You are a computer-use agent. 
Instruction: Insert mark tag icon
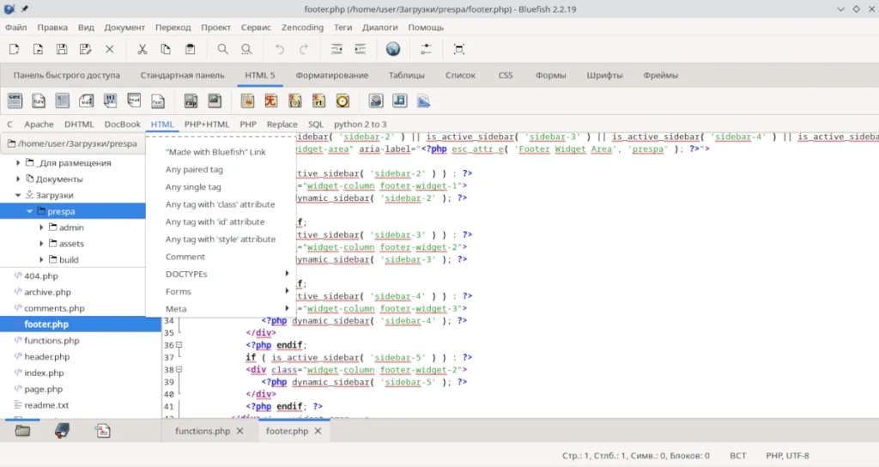(x=247, y=101)
